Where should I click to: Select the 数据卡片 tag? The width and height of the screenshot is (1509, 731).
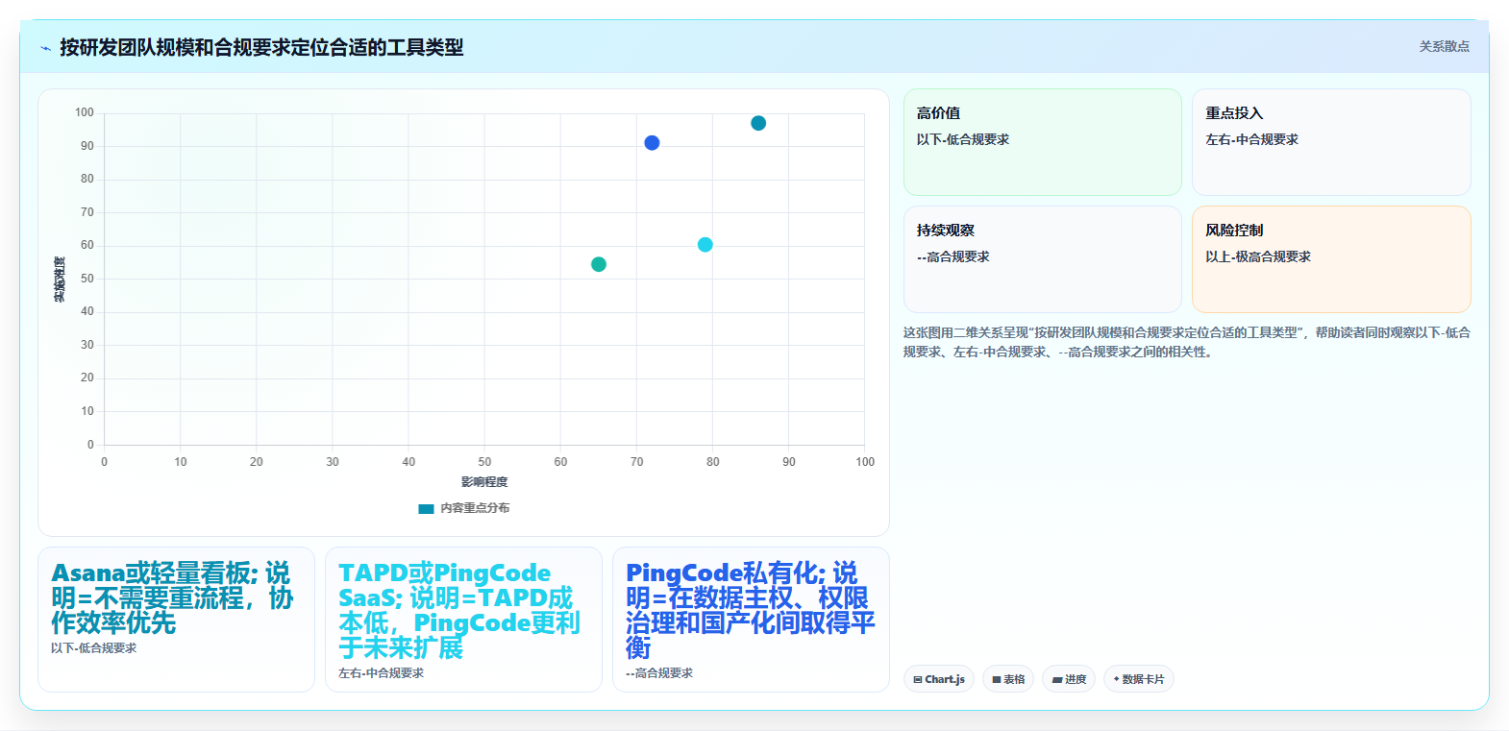[x=1139, y=679]
